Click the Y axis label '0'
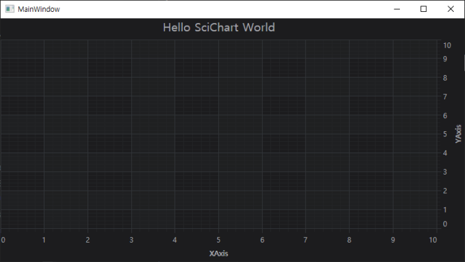This screenshot has width=465, height=262. pyautogui.click(x=445, y=224)
